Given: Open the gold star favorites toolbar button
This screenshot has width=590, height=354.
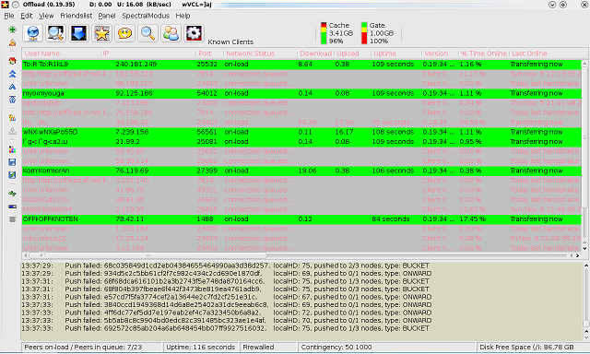Looking at the screenshot, I should tap(101, 33).
